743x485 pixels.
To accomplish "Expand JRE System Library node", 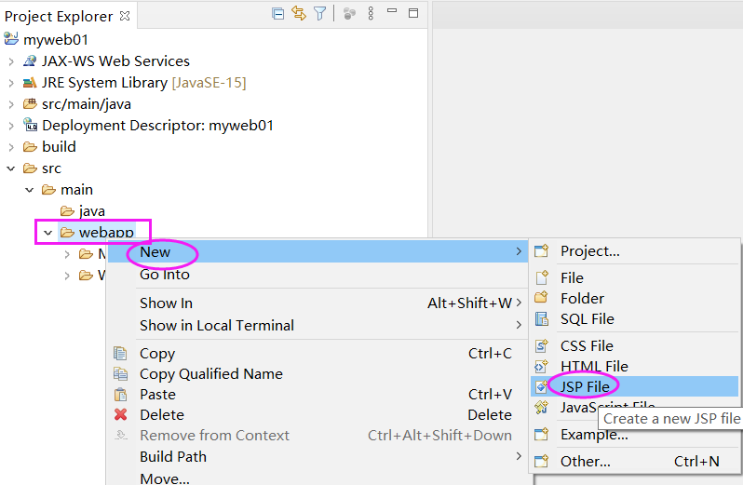I will (11, 83).
